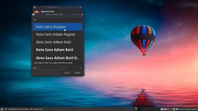This screenshot has width=198, height=111.
Task: Increase font size with plus button
Action: [80, 68]
